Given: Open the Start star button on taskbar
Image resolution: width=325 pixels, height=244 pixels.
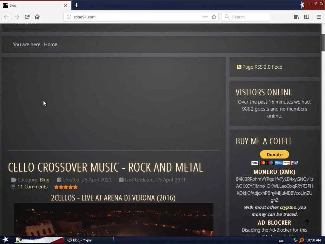Looking at the screenshot, I should [6, 240].
